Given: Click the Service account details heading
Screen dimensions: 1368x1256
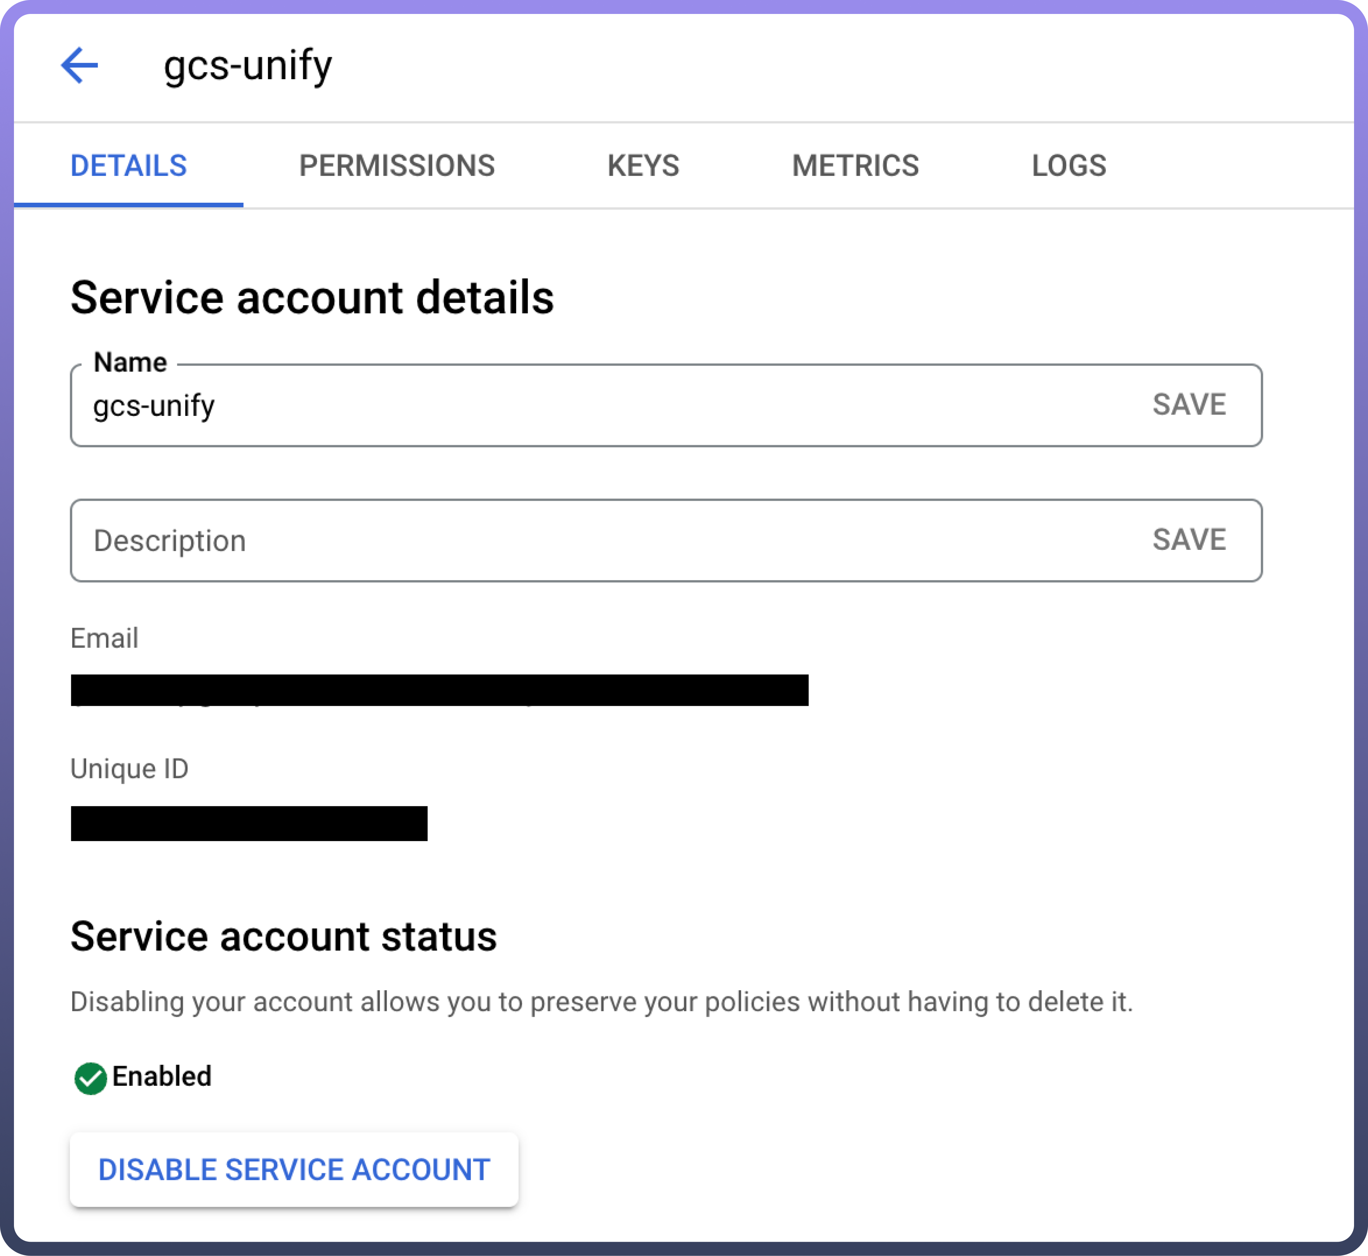Looking at the screenshot, I should click(x=312, y=298).
